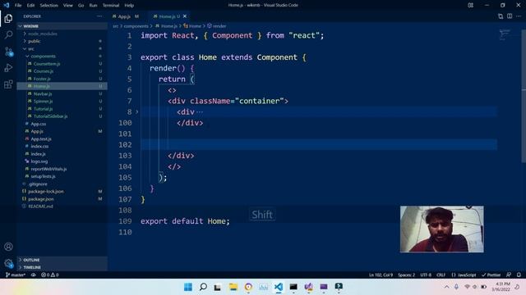Click the eye watch icon in status bar
The image size is (526, 295).
tap(33, 275)
